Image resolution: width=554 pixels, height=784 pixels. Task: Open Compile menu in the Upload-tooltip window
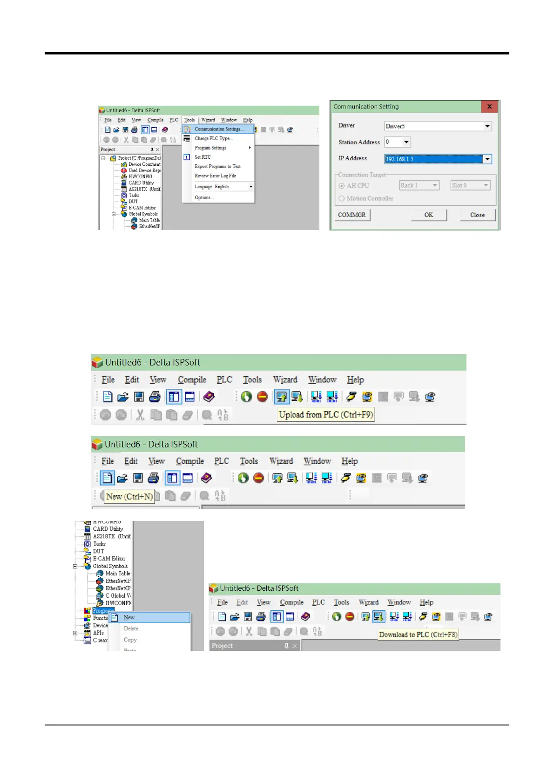[192, 380]
